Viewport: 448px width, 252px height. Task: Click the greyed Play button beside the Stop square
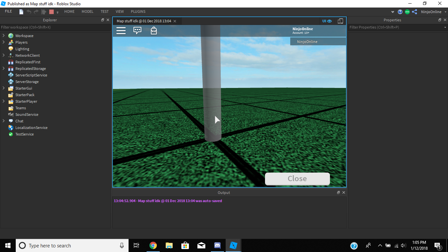click(44, 12)
